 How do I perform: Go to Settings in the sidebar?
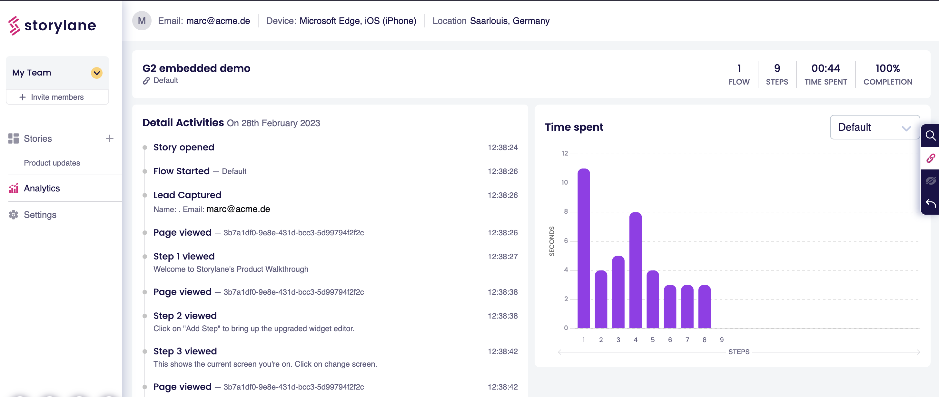point(40,215)
